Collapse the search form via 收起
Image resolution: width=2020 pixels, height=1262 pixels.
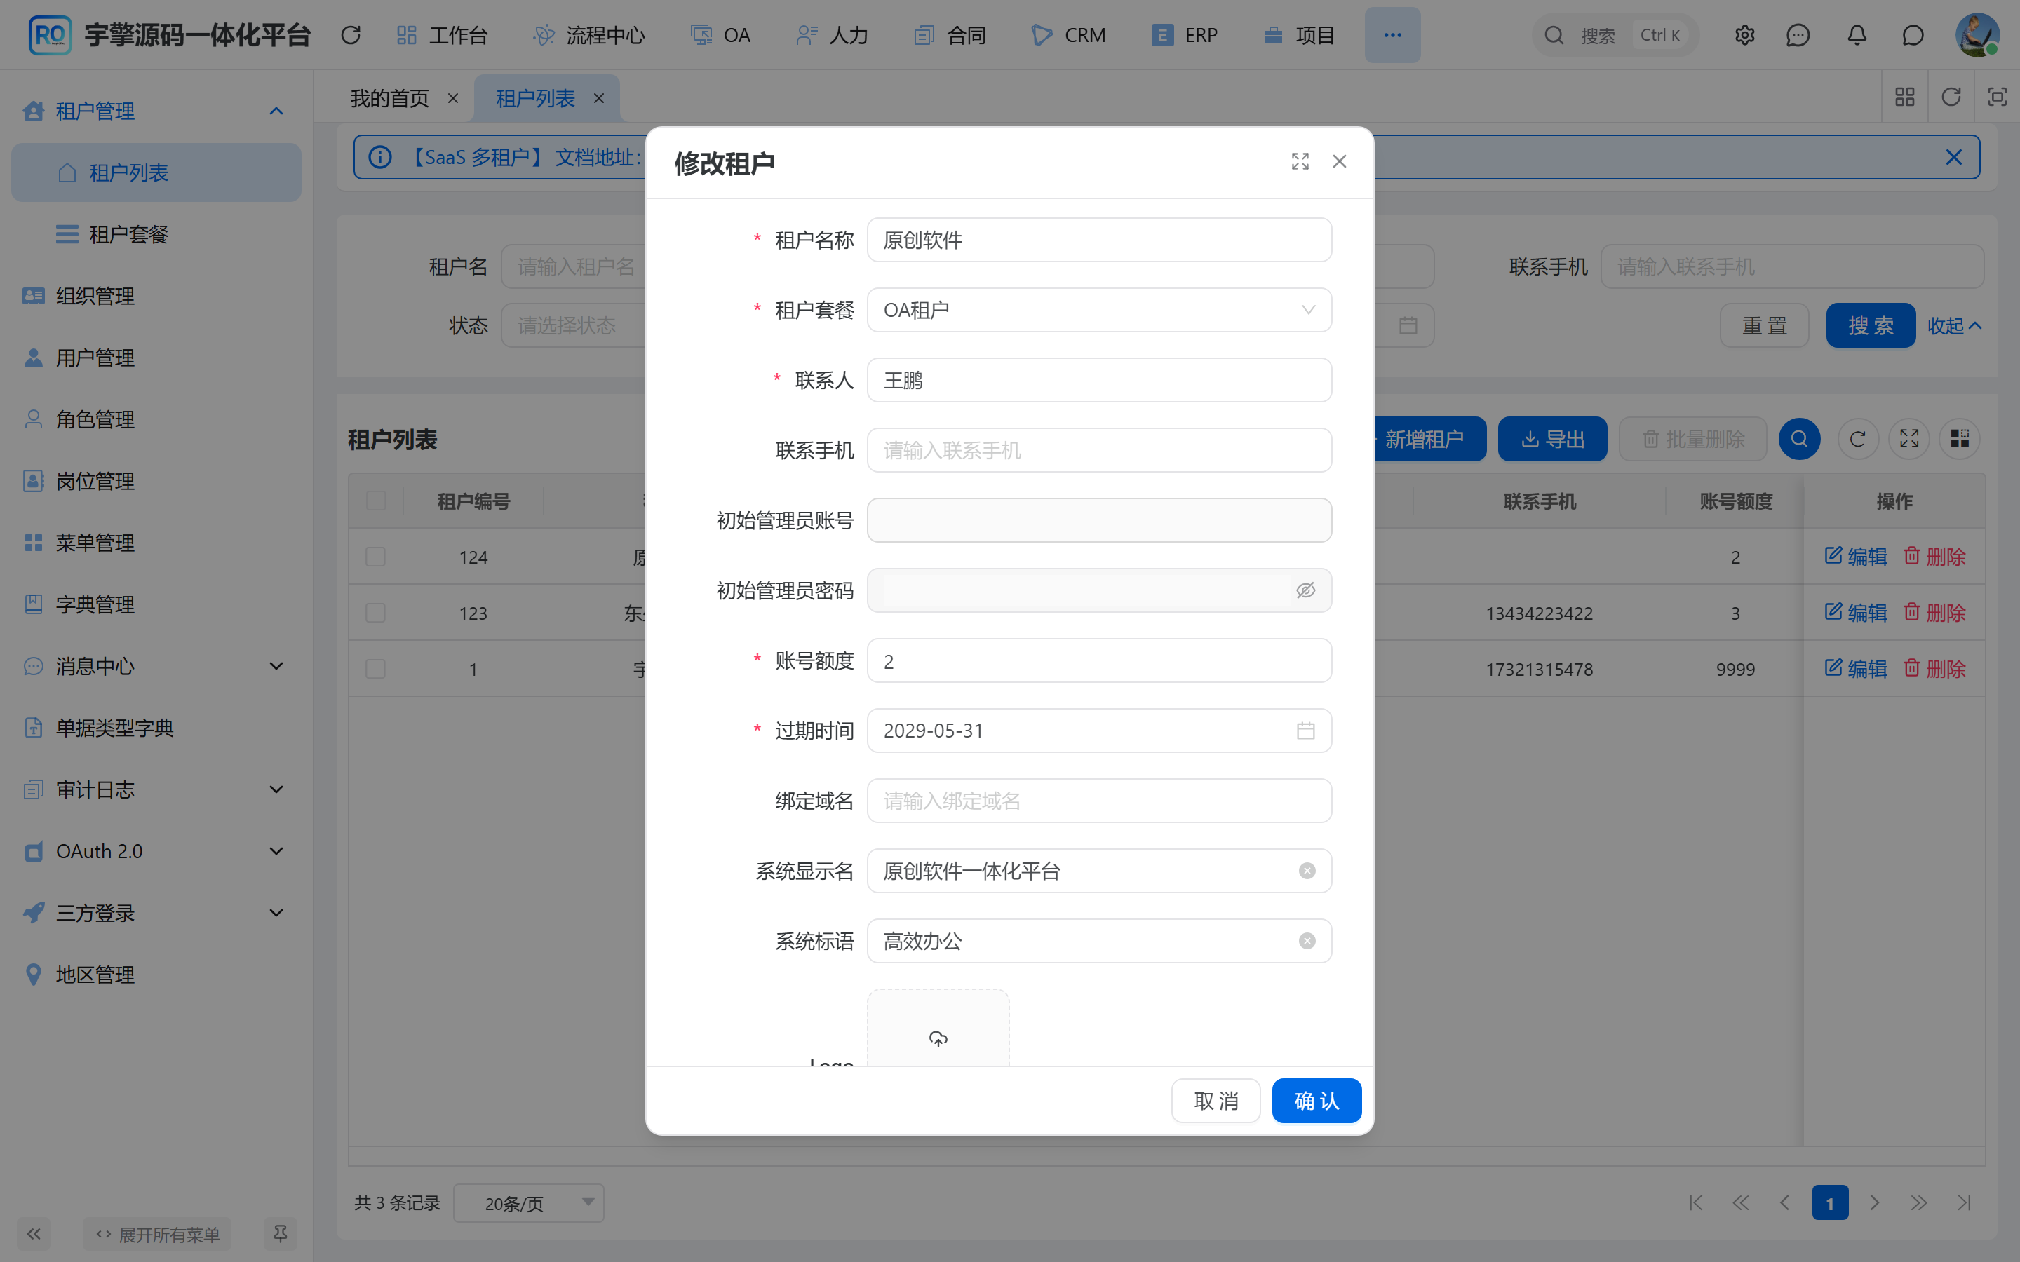[1954, 325]
